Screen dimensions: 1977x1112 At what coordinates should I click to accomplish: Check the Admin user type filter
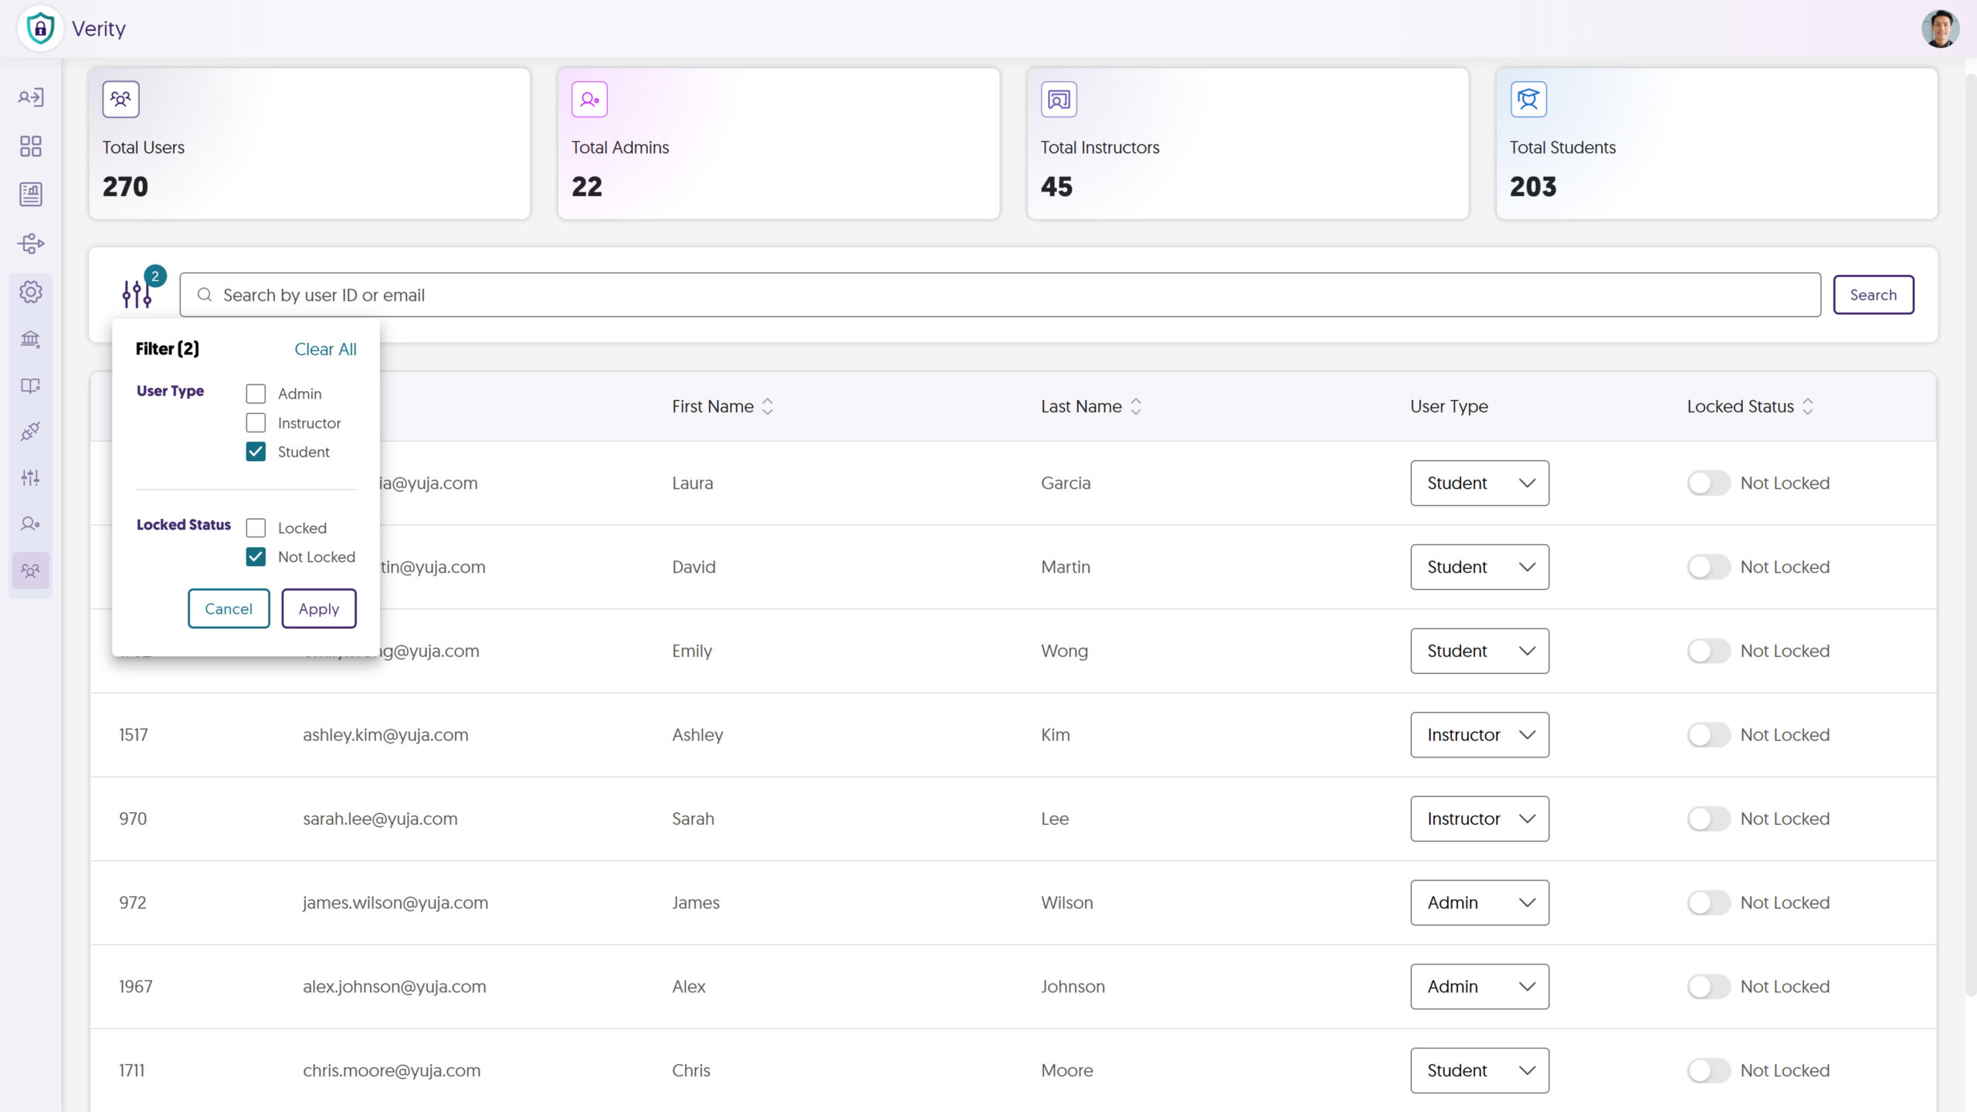[x=256, y=394]
